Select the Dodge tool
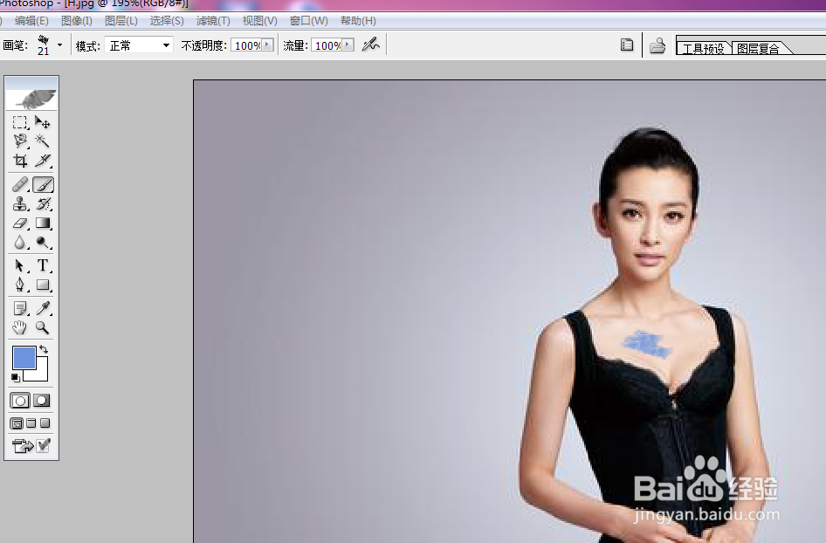Image resolution: width=826 pixels, height=543 pixels. pos(42,243)
